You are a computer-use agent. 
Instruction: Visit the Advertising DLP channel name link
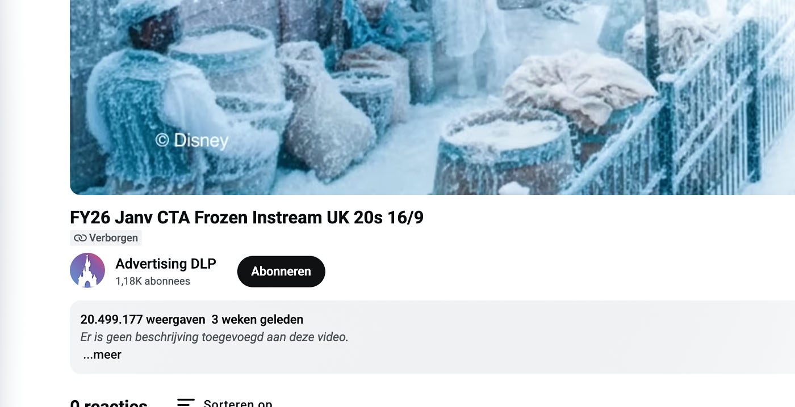(x=166, y=264)
